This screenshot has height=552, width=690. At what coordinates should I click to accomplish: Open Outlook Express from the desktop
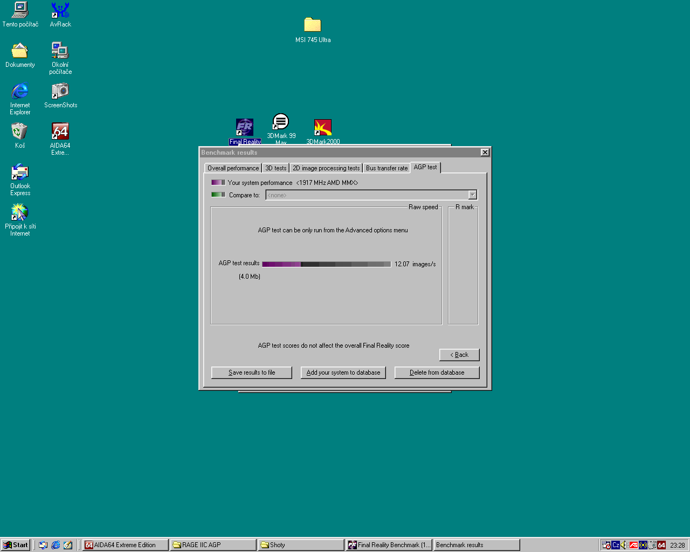coord(20,172)
